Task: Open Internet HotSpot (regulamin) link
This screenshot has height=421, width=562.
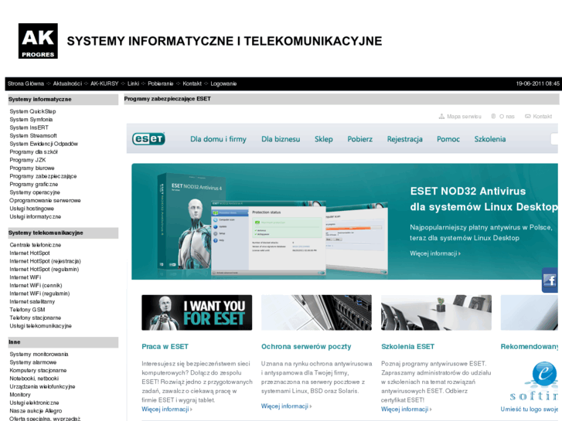Action: tap(44, 270)
